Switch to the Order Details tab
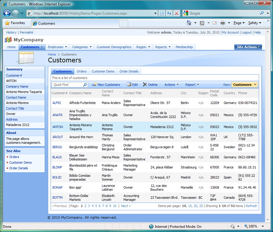 (129, 71)
